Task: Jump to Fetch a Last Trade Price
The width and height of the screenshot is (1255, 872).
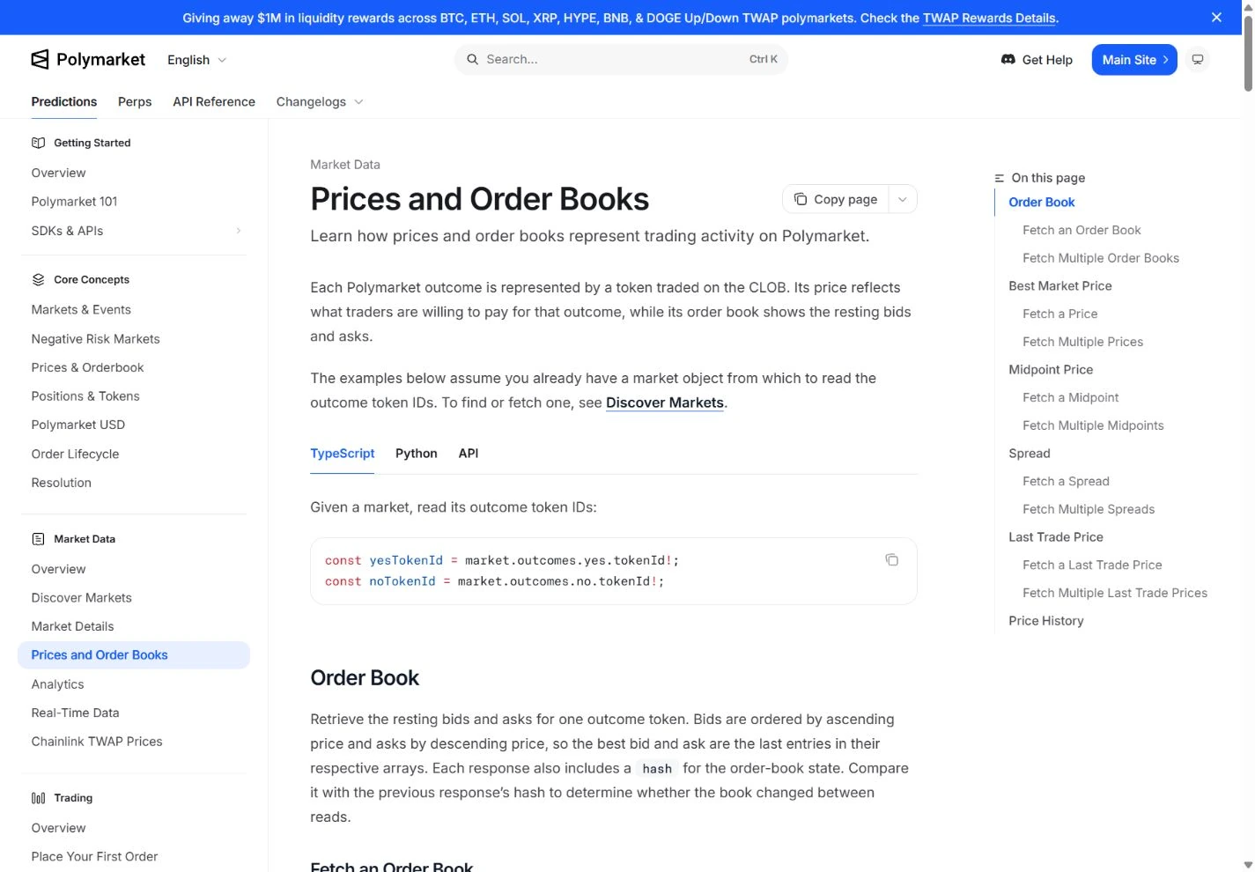Action: tap(1092, 565)
